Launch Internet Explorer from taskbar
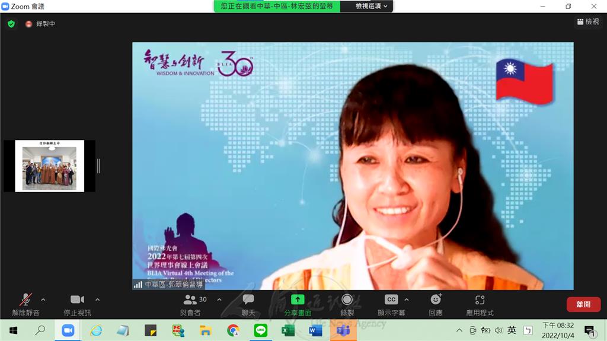Viewport: 607px width, 341px height. coord(95,330)
